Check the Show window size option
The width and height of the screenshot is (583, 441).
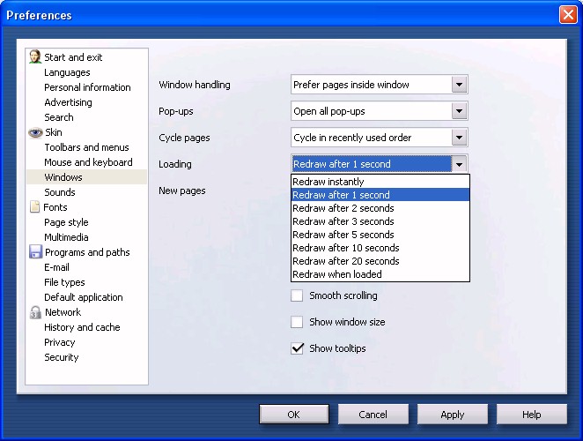point(298,323)
